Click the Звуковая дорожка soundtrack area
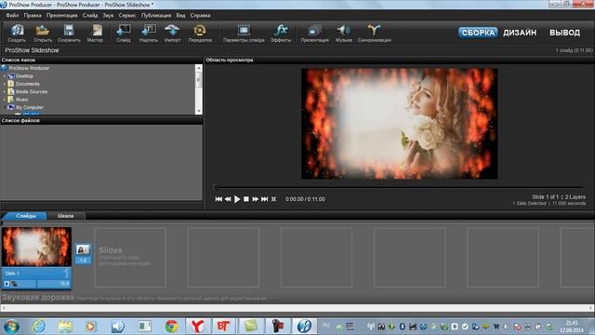This screenshot has width=595, height=335. 297,298
